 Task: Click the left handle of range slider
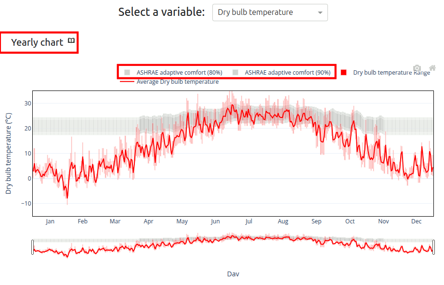tap(32, 247)
